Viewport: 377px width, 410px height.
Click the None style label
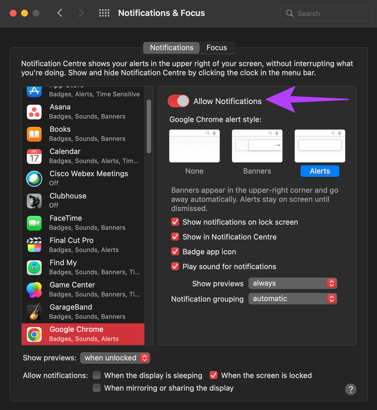(194, 171)
